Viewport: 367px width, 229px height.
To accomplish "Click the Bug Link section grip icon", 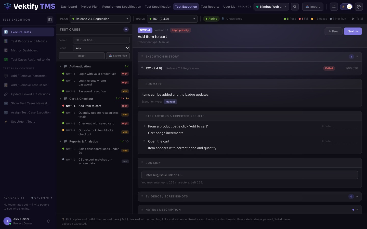I will click(x=142, y=163).
